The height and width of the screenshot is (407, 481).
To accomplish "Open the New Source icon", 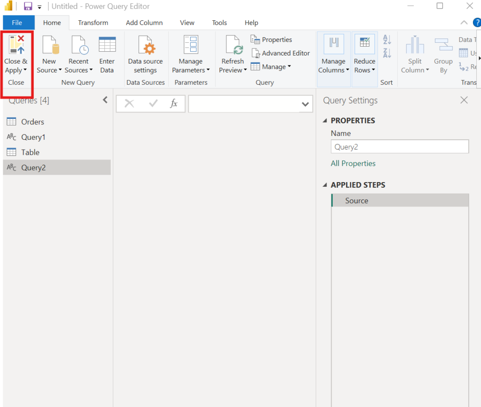I will coord(50,45).
